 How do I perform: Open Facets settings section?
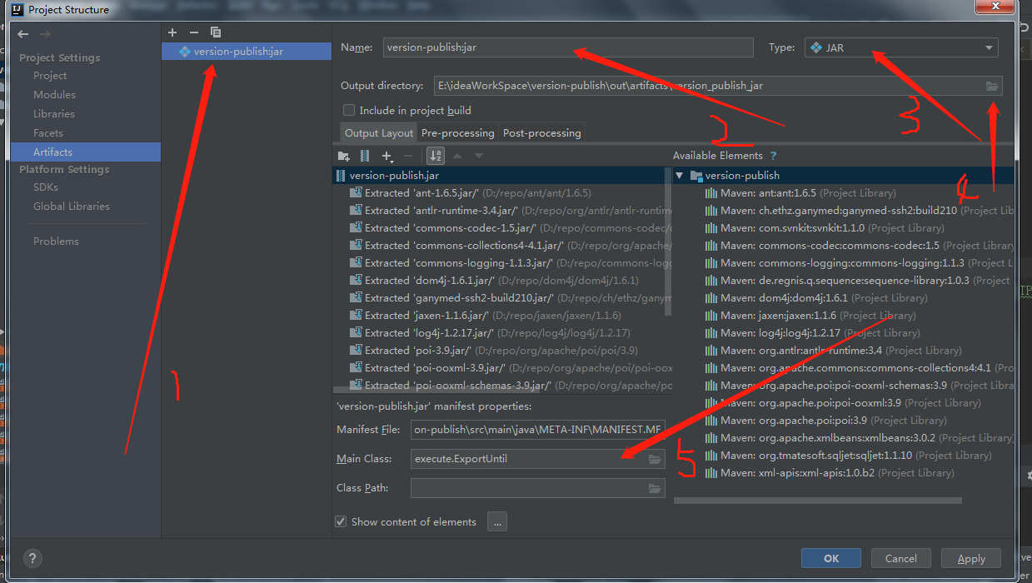pyautogui.click(x=48, y=133)
